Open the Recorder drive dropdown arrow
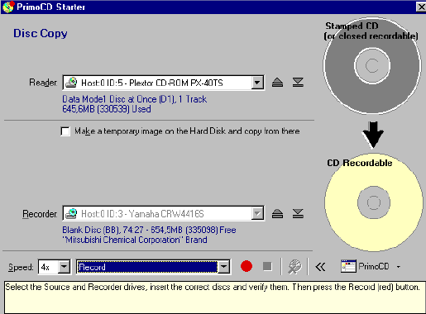Viewport: 426px width, 314px height. [257, 213]
